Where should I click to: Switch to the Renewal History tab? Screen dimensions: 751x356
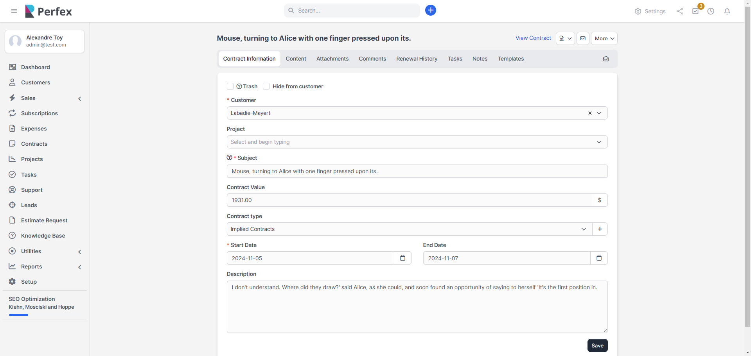click(417, 59)
